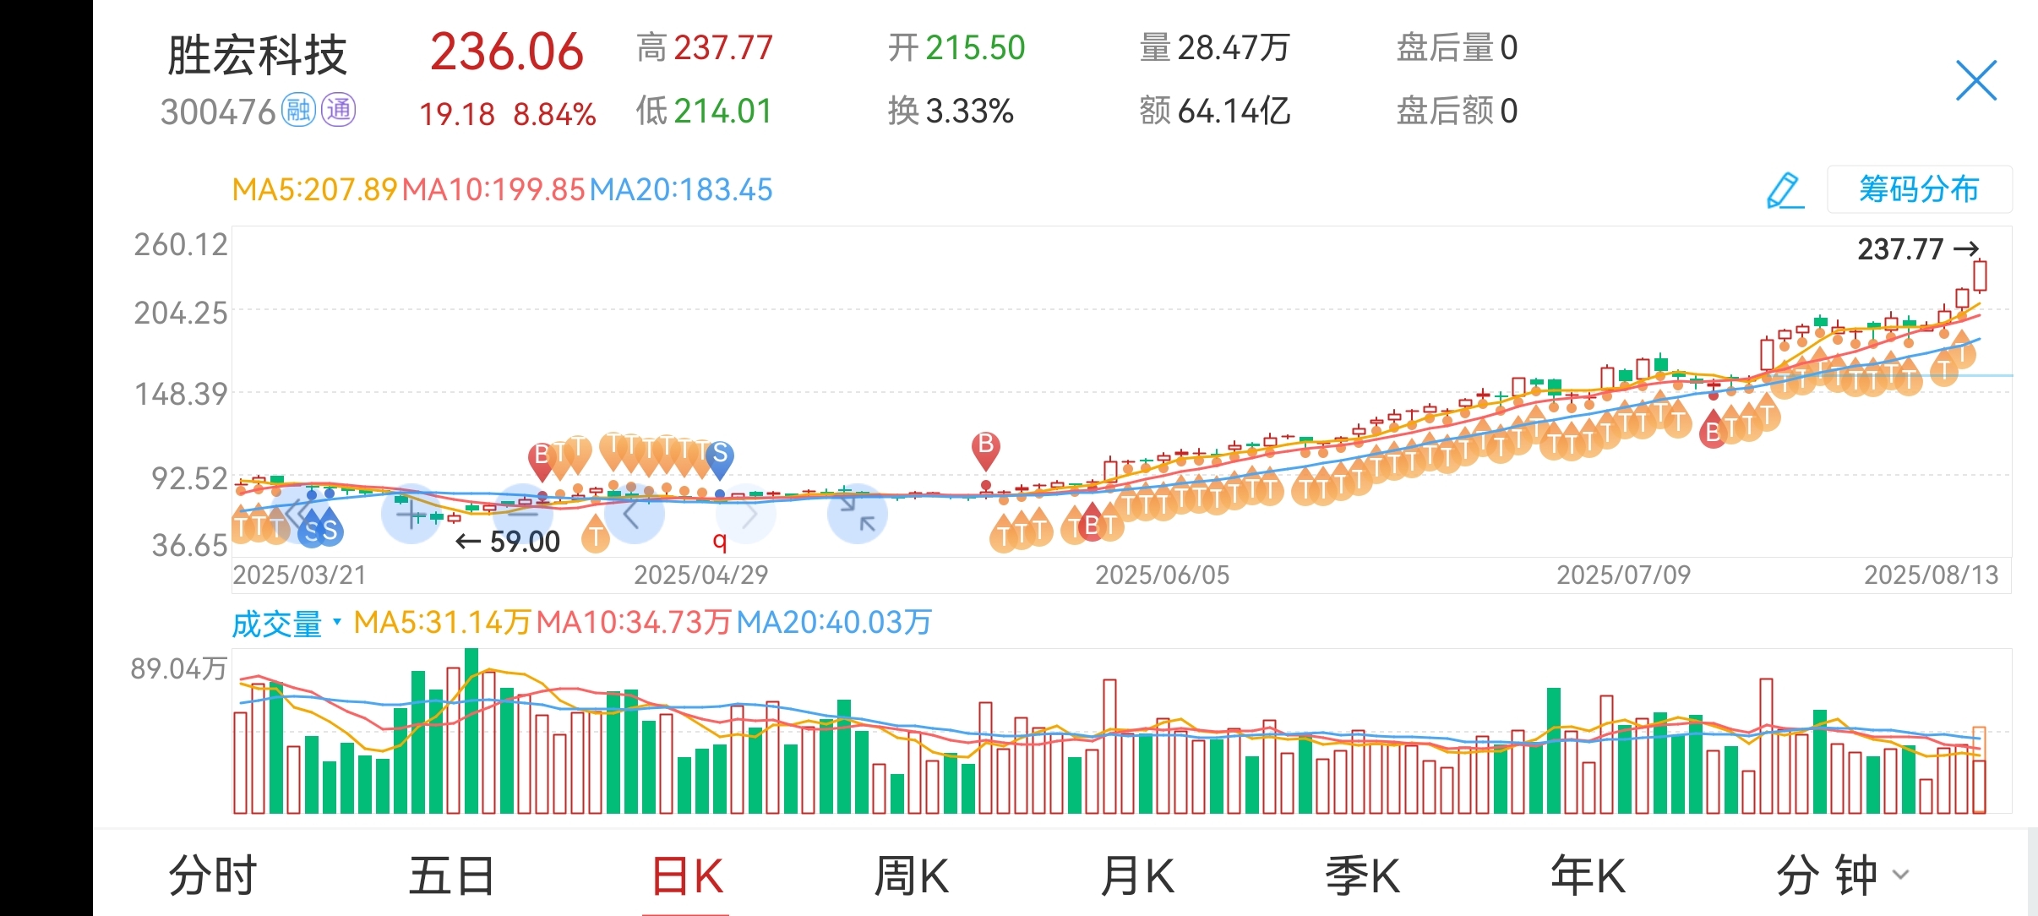
Task: Tap the MA20:183.45 indicator label
Action: point(681,189)
